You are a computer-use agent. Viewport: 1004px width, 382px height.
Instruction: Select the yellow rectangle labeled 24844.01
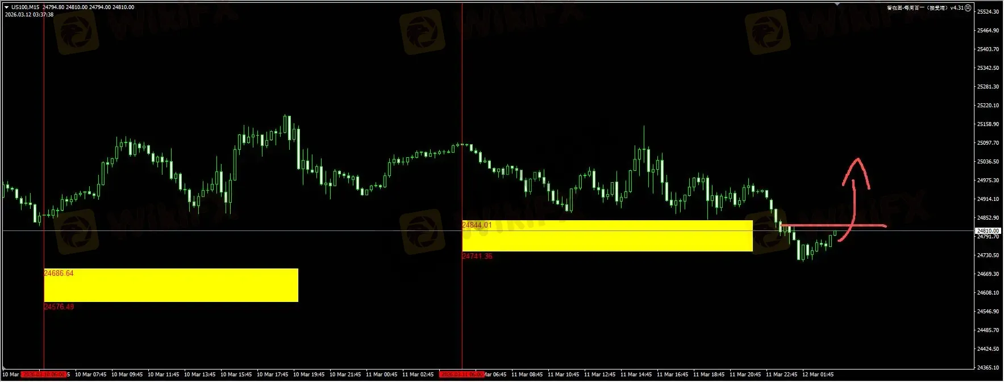tap(607, 236)
